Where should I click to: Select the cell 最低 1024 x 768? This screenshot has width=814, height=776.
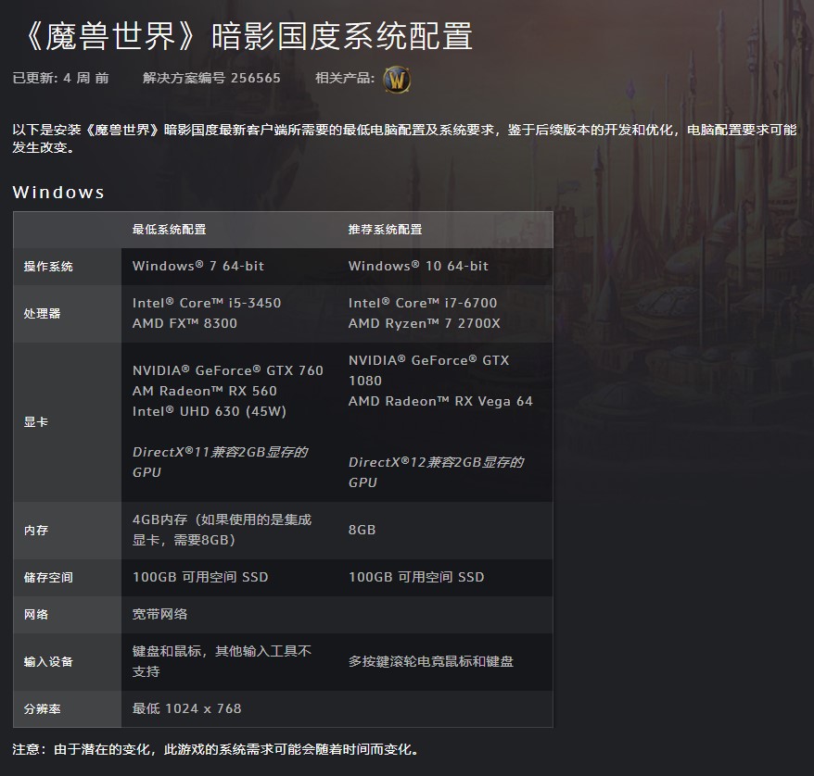[187, 708]
